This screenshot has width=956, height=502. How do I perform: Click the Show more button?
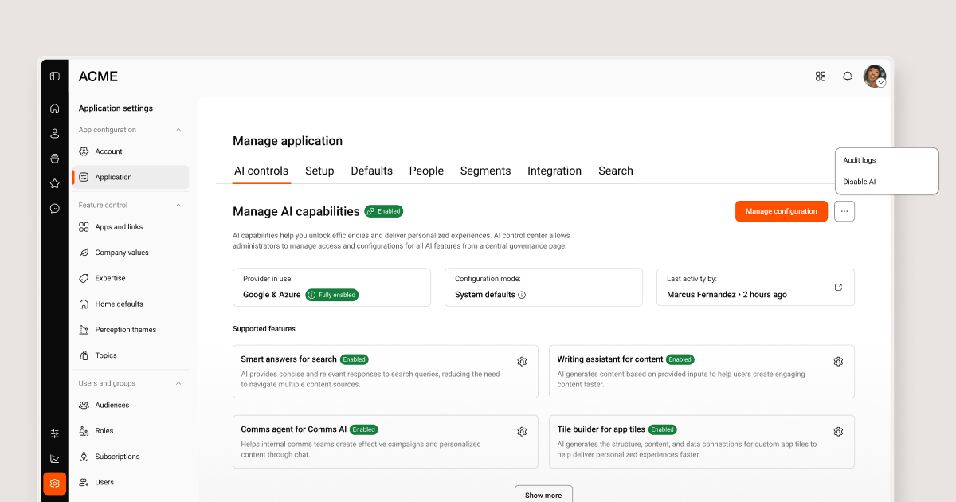tap(543, 495)
